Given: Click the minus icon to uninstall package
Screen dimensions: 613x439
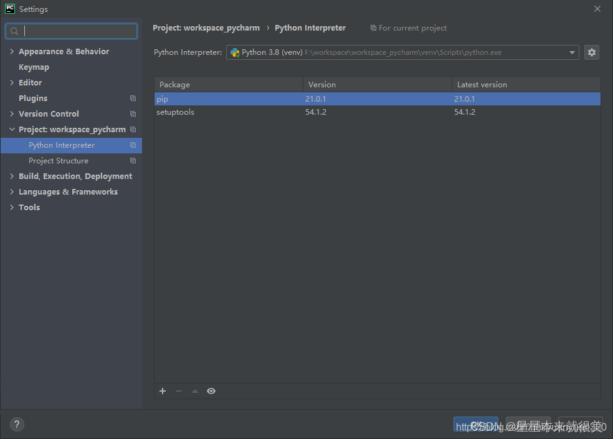Looking at the screenshot, I should click(179, 391).
